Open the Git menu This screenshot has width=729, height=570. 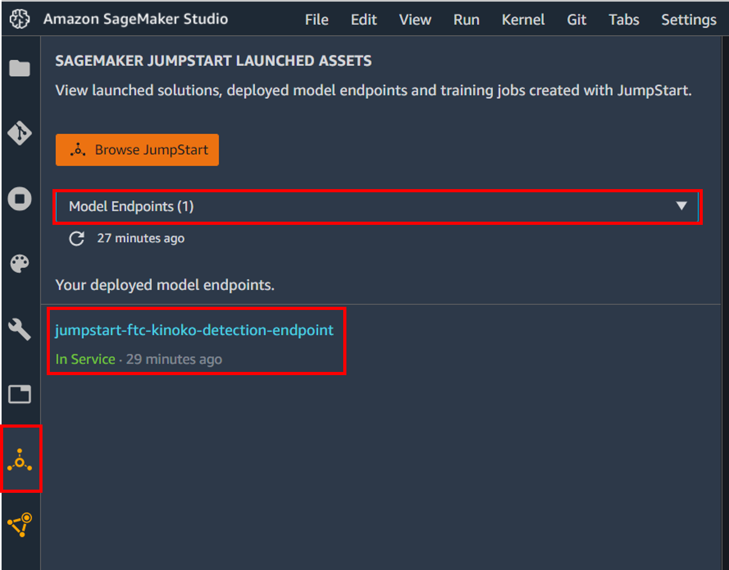(x=576, y=19)
